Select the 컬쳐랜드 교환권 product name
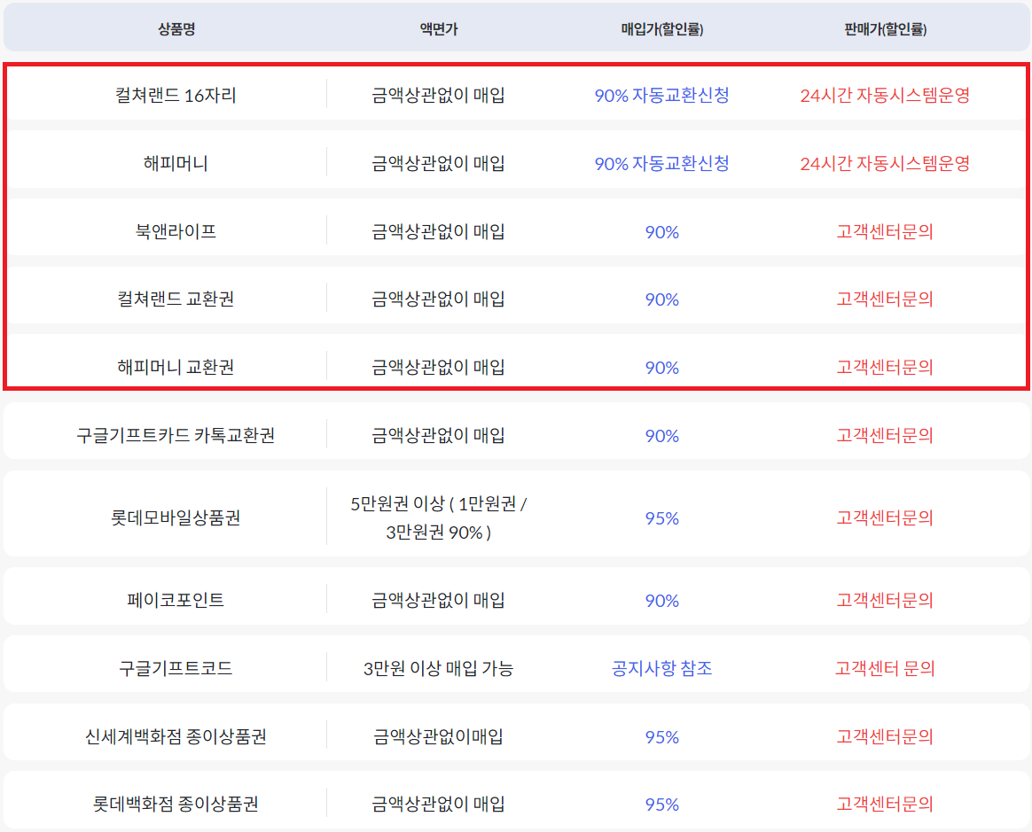 176,299
